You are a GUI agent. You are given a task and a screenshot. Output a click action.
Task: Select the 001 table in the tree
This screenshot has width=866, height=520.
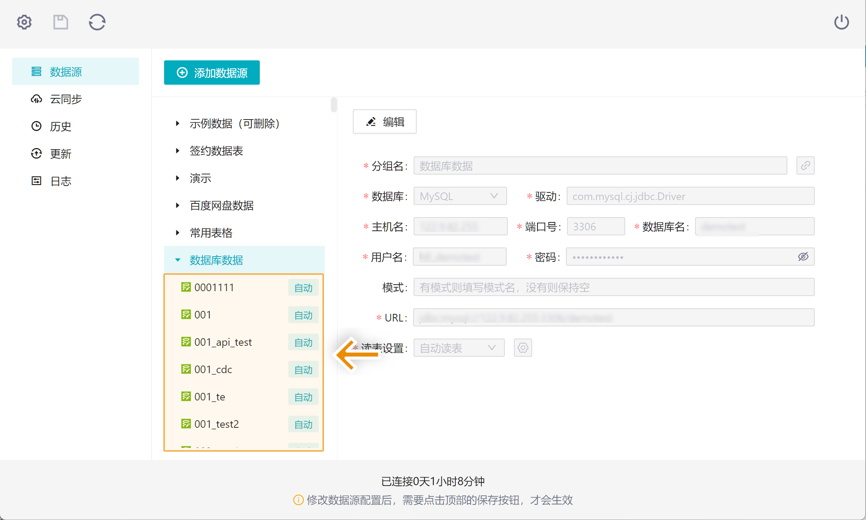pyautogui.click(x=203, y=315)
